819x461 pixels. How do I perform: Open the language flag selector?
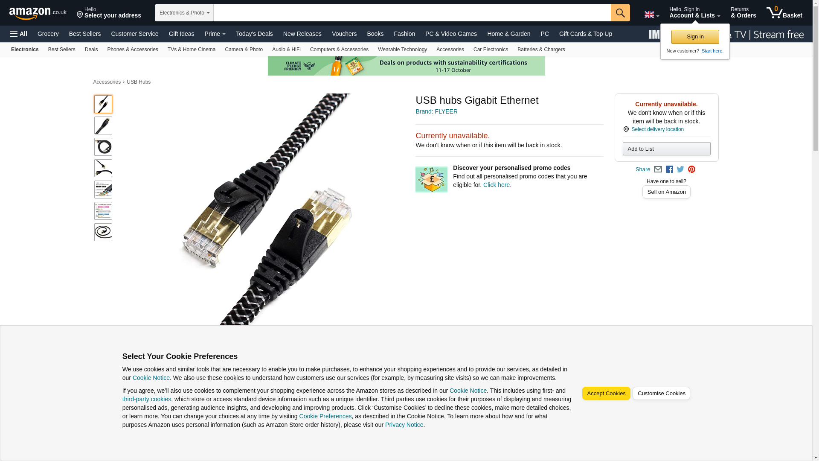pyautogui.click(x=651, y=15)
